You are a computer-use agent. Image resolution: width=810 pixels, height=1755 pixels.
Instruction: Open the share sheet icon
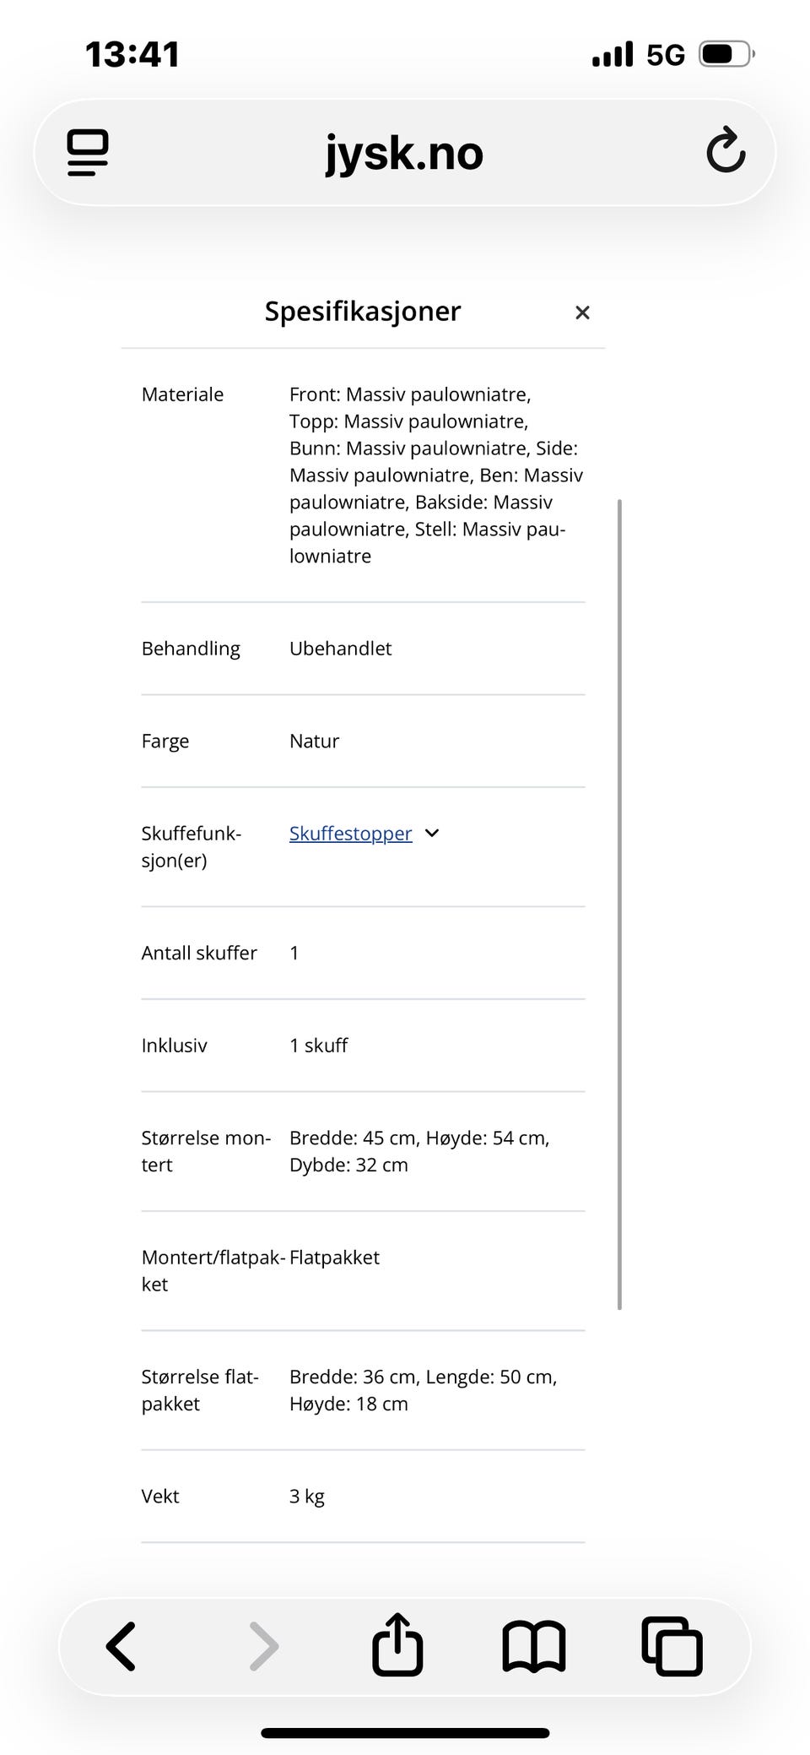click(x=397, y=1644)
